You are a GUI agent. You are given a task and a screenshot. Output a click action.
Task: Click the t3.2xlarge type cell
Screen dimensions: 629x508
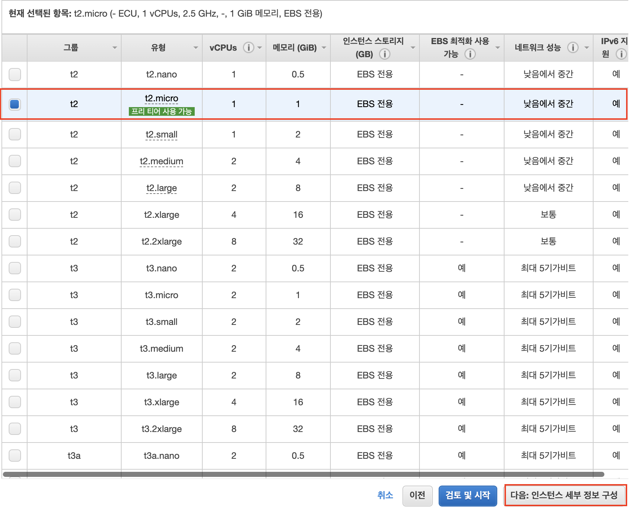(x=161, y=429)
